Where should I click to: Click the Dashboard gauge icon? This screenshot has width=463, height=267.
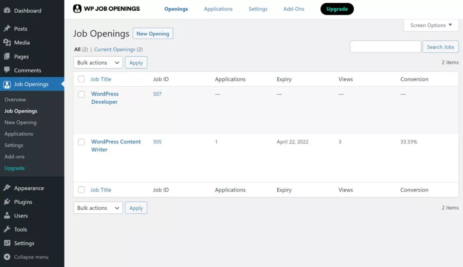(x=7, y=11)
